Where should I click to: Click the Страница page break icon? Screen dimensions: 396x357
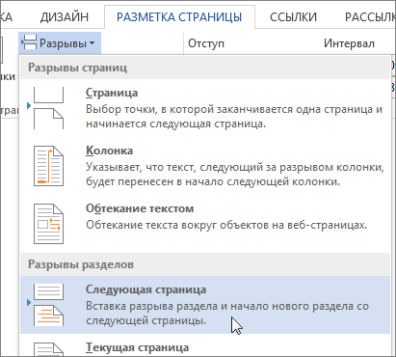48,108
